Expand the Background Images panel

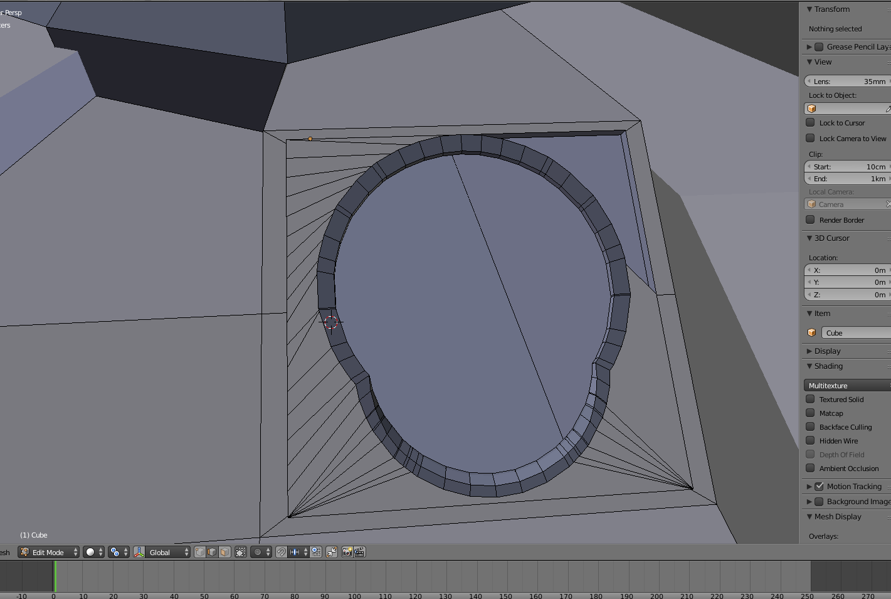click(x=809, y=501)
